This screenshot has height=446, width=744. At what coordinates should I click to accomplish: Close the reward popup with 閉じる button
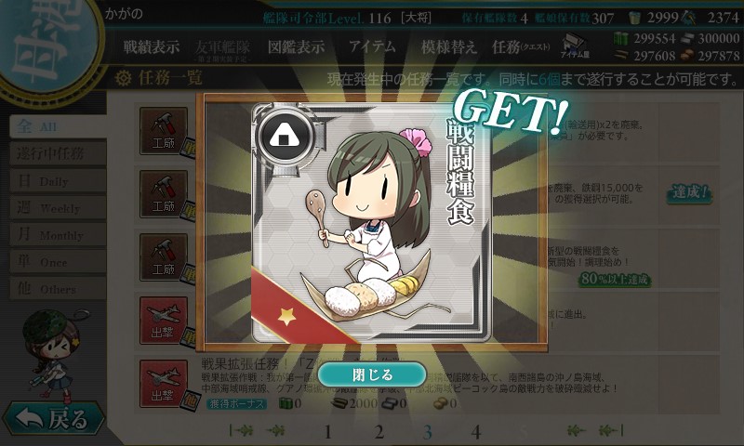pos(372,374)
